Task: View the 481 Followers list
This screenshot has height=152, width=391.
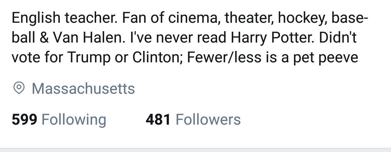Action: tap(193, 120)
